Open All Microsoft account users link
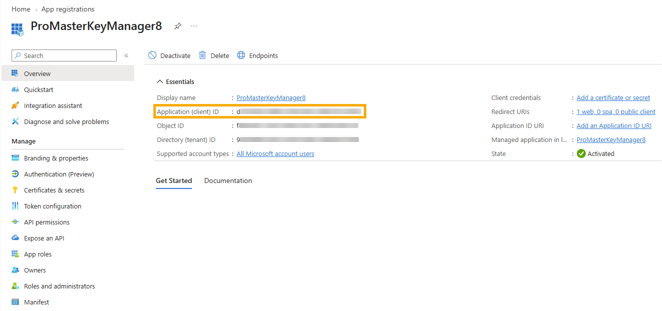662x311 pixels. (276, 153)
